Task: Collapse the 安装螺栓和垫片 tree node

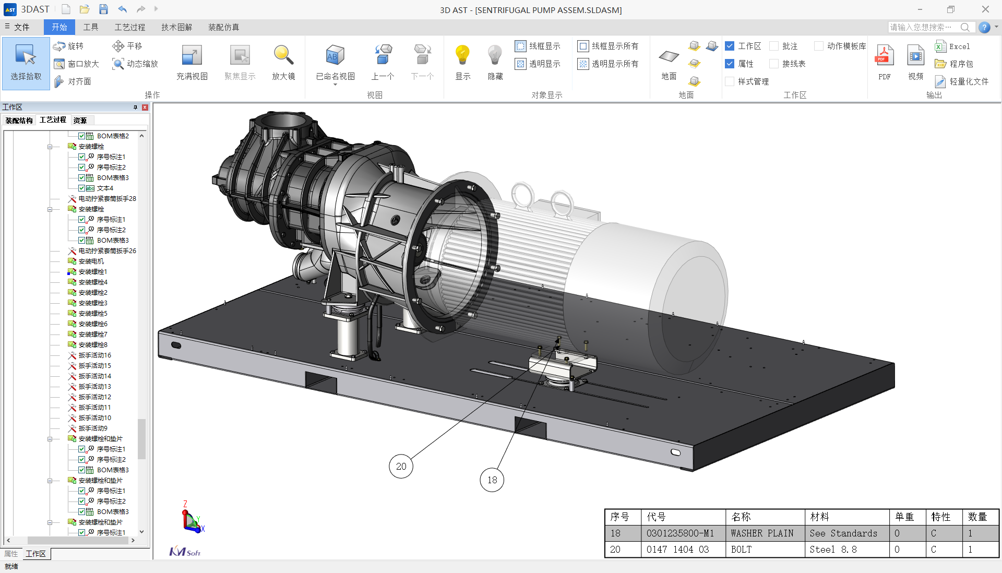Action: tap(50, 439)
